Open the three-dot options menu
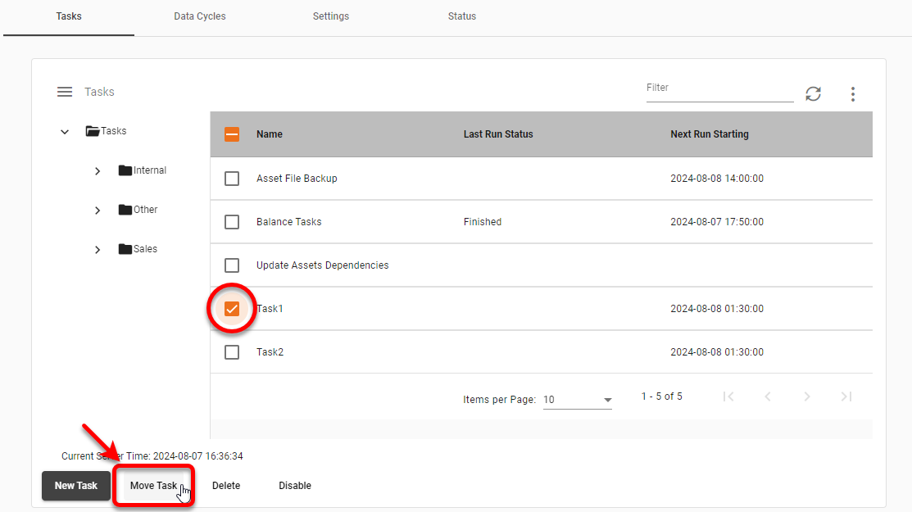The image size is (912, 512). coord(853,94)
